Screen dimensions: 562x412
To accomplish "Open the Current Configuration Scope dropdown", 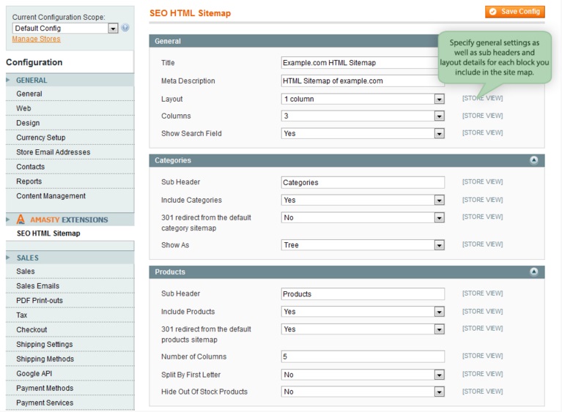I will [65, 28].
